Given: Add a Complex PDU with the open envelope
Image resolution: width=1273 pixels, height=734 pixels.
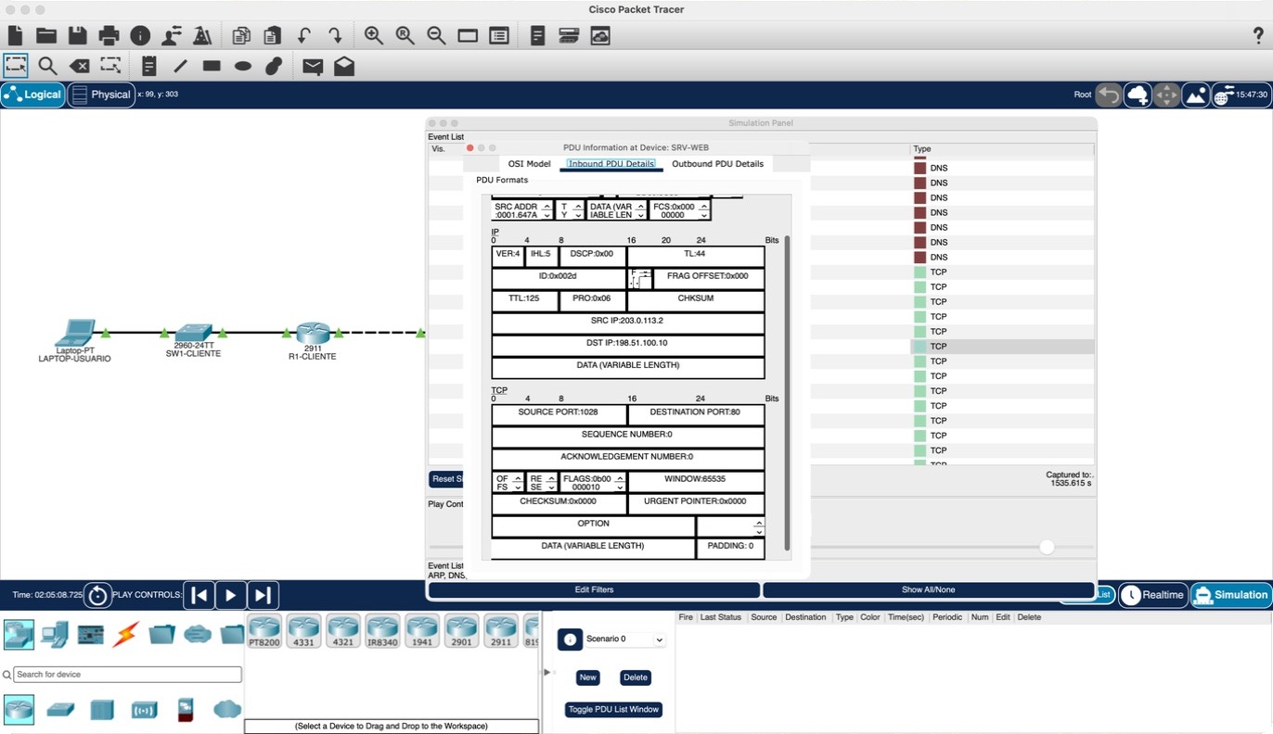Looking at the screenshot, I should click(x=344, y=66).
